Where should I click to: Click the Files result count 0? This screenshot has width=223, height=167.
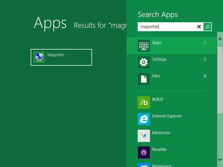pyautogui.click(x=205, y=76)
